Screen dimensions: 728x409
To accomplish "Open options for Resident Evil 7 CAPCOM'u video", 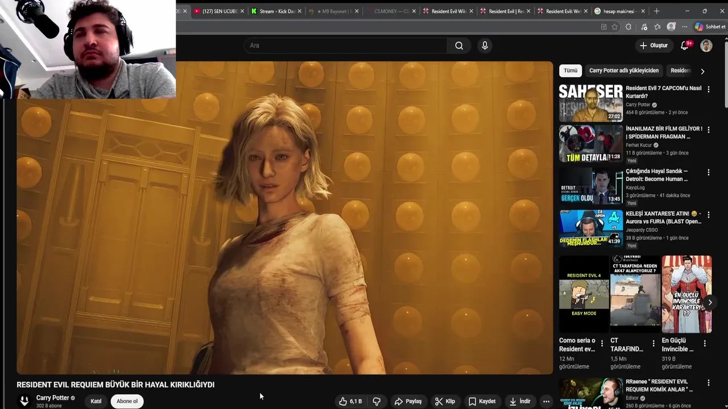I will pos(708,89).
